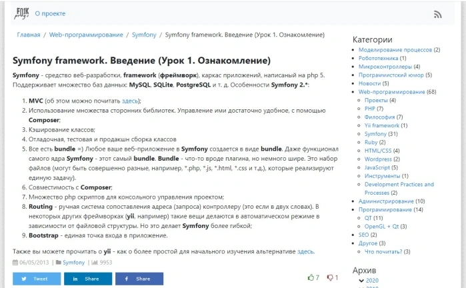Open 'Web-программирование' category in sidebar
Screen dimensions: 466x288
(x=392, y=92)
